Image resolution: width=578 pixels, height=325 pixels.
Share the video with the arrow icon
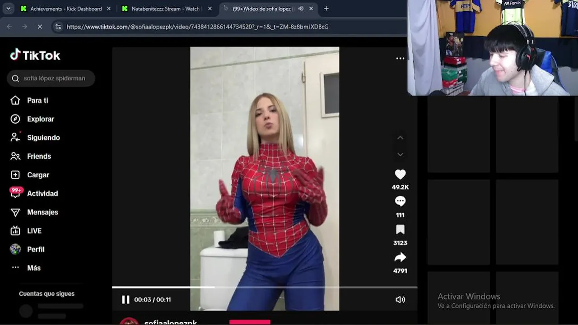click(x=400, y=257)
